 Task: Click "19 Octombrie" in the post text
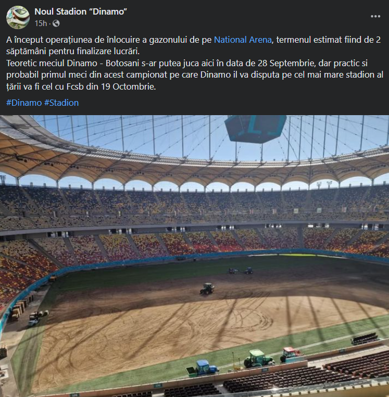tap(128, 87)
